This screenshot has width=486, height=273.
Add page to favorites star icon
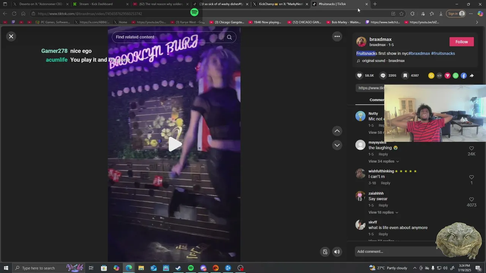401,14
